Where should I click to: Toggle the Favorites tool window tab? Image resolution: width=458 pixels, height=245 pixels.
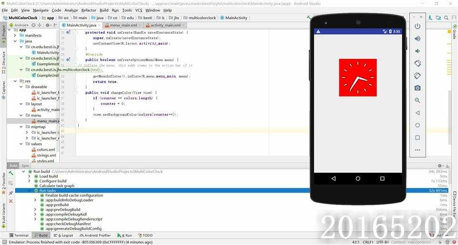(3, 184)
